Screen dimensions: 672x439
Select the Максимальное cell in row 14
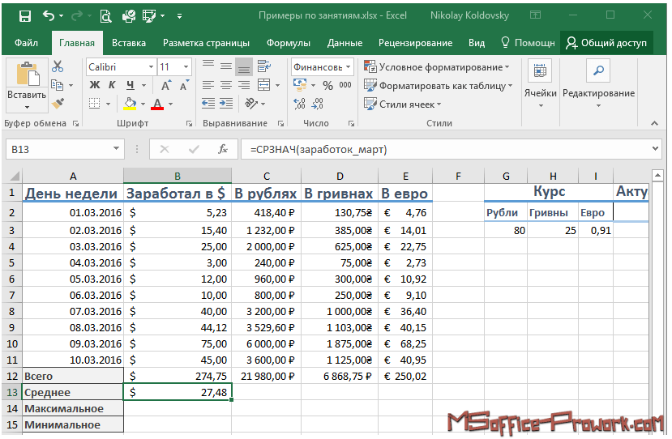click(x=73, y=408)
